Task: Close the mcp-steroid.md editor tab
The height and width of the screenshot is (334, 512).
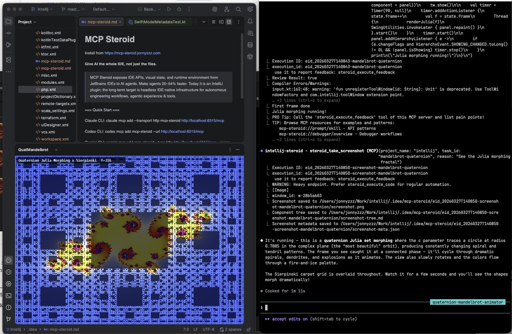Action: 120,22
